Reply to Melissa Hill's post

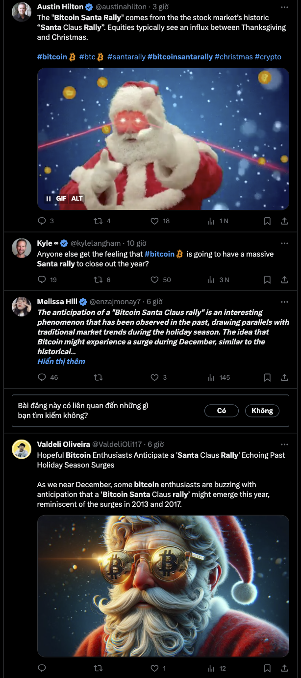coord(42,377)
